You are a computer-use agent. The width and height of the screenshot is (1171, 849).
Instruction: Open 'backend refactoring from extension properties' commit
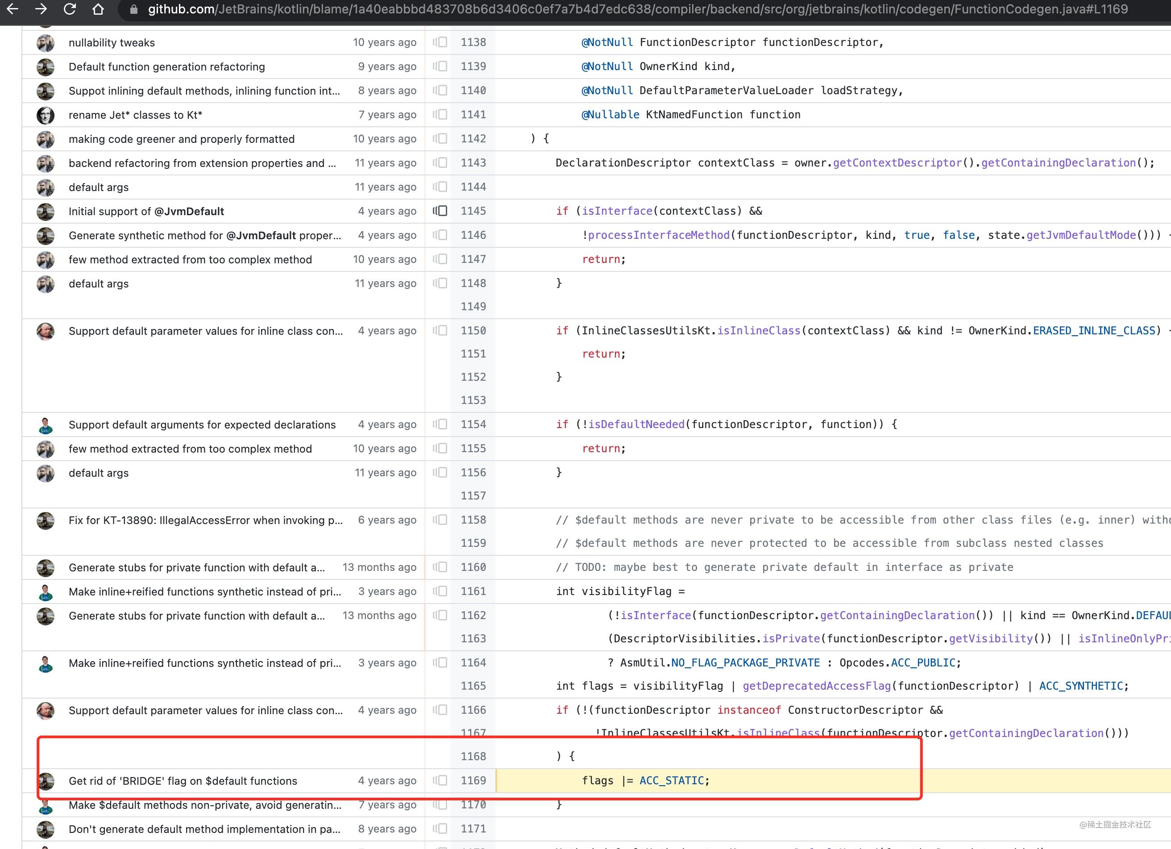tap(203, 163)
